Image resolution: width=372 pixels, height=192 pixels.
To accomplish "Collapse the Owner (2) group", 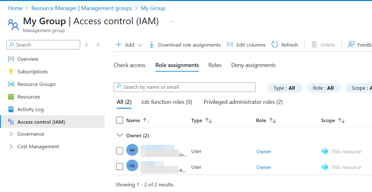I will click(x=120, y=135).
